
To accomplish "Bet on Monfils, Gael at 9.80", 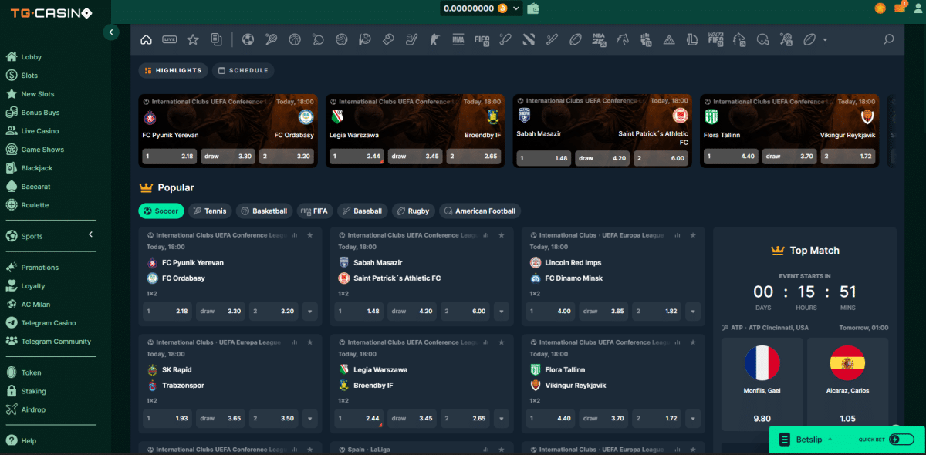I will coord(762,384).
